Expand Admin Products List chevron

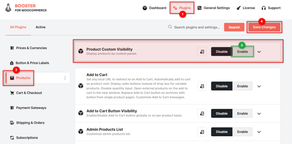tap(259, 132)
